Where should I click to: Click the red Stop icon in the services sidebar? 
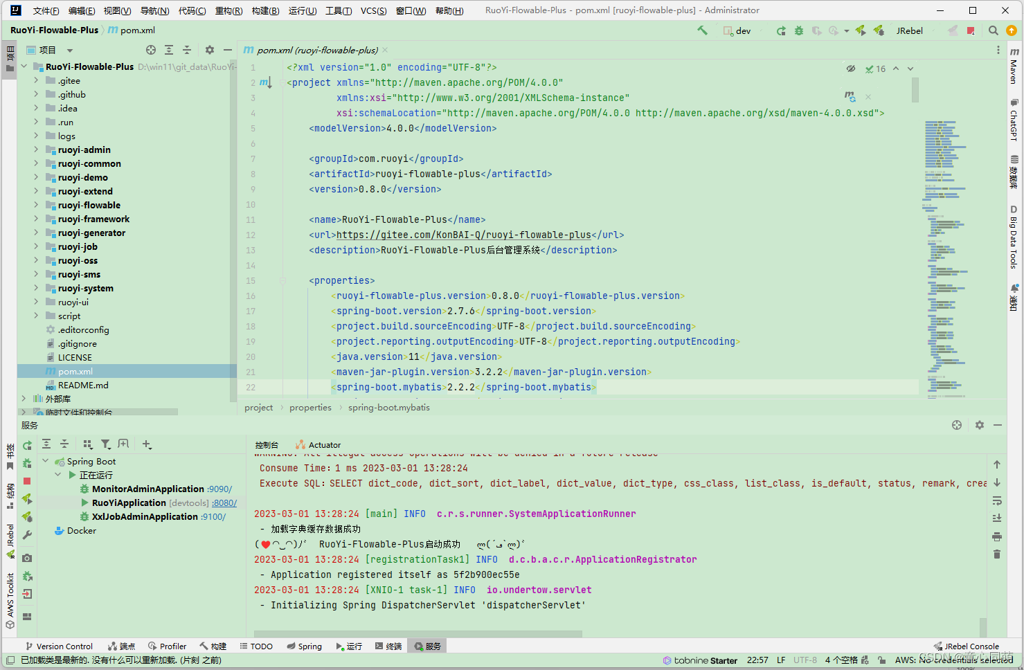[27, 481]
